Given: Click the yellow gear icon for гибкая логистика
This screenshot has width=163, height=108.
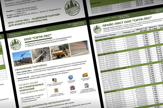Looking at the screenshot, I should 56,90.
